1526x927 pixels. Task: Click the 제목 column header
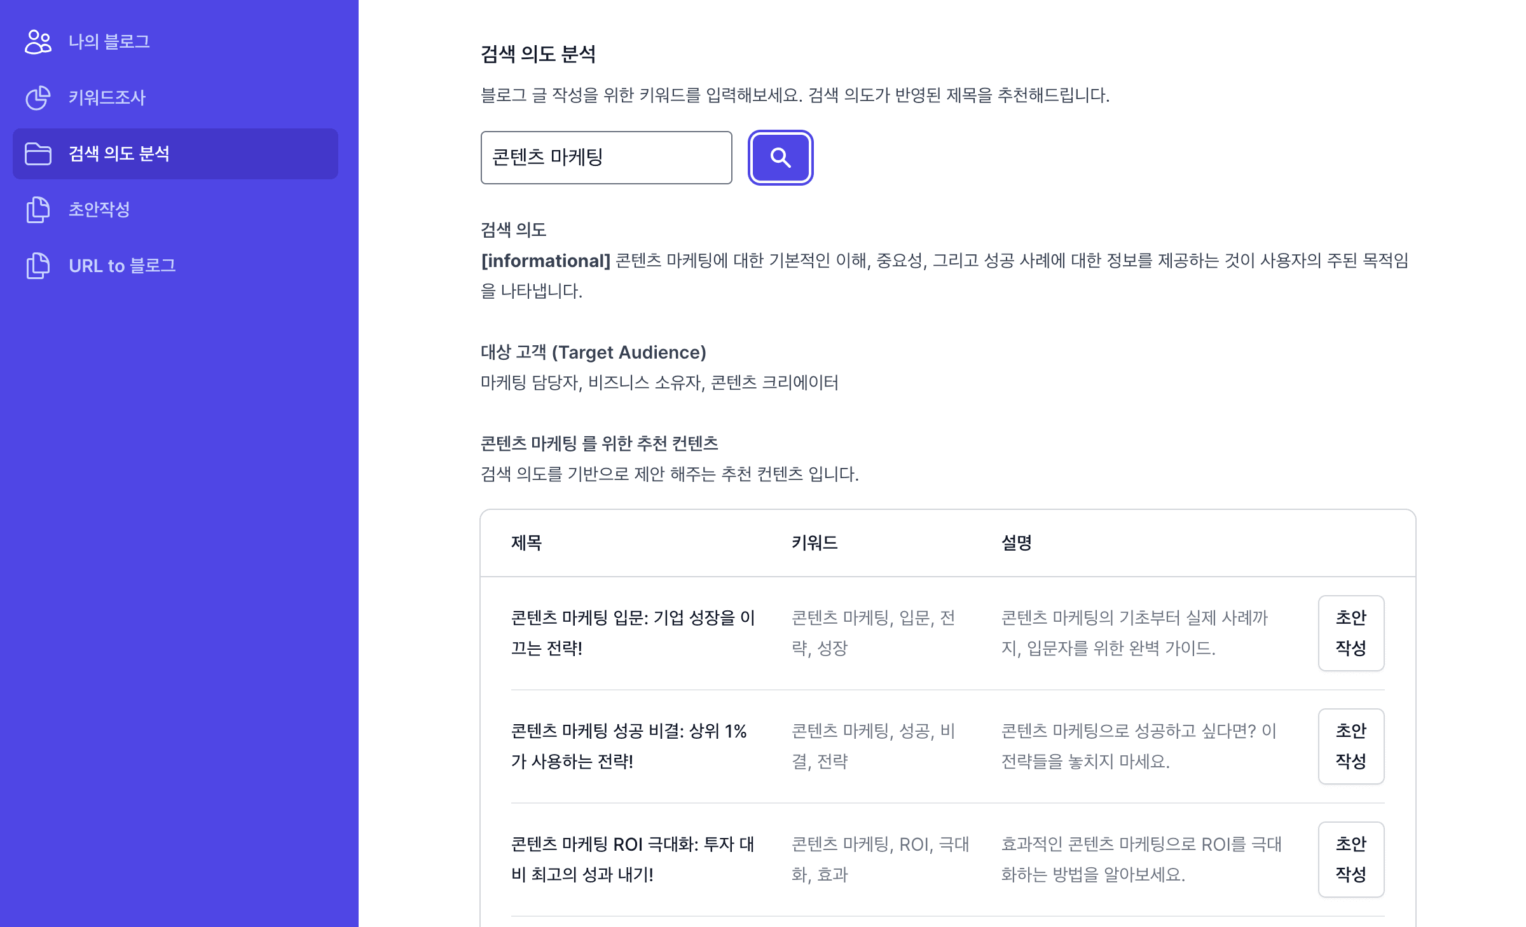526,543
